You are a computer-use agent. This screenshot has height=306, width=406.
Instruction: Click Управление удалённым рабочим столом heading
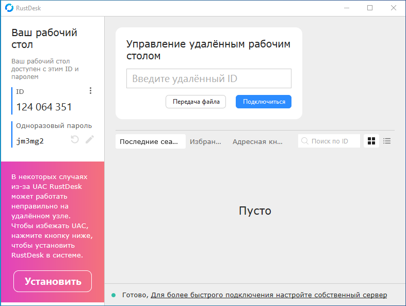tap(208, 50)
